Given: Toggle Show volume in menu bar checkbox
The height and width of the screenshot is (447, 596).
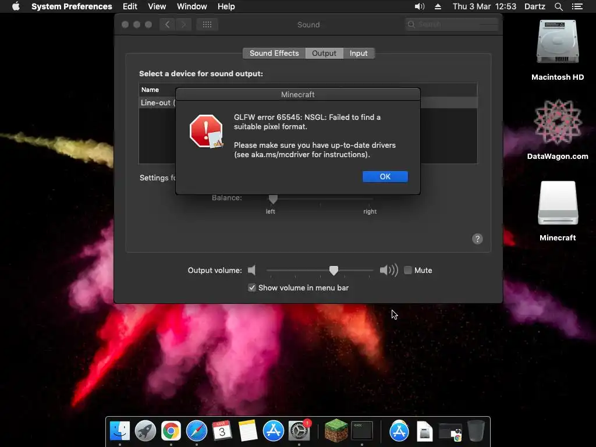Looking at the screenshot, I should click(x=251, y=288).
